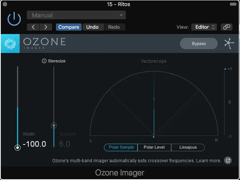Enable the Stereoize power icon

(x=44, y=61)
